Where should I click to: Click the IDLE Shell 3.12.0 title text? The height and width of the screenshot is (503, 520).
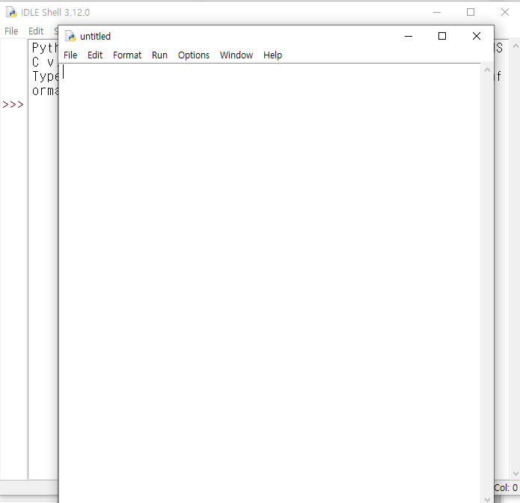[55, 12]
